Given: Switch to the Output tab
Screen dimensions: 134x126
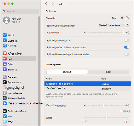Looking at the screenshot, I should pos(67,72).
